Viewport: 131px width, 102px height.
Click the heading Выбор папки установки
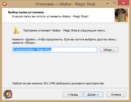pos(26,12)
